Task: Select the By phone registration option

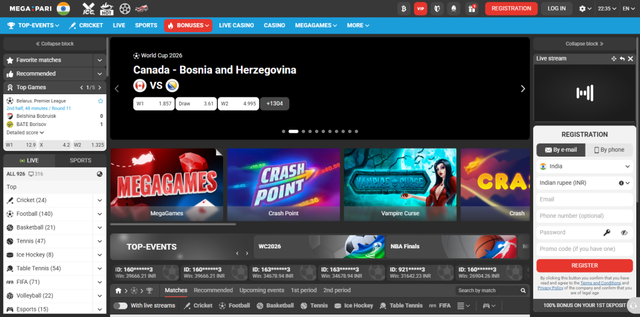Action: [609, 150]
